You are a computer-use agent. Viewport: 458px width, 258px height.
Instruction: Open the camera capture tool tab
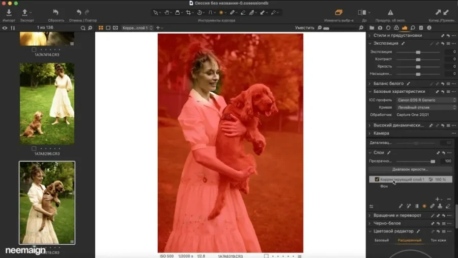click(x=380, y=28)
